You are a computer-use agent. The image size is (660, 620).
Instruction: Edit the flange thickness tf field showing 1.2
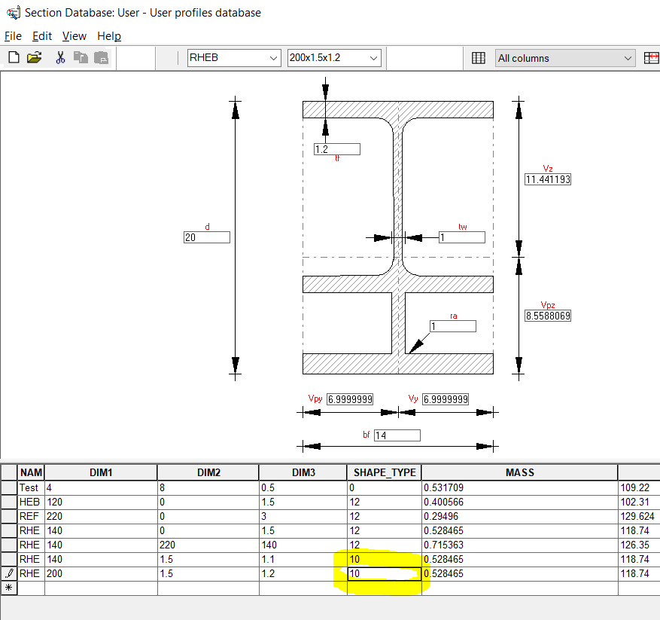tap(336, 149)
